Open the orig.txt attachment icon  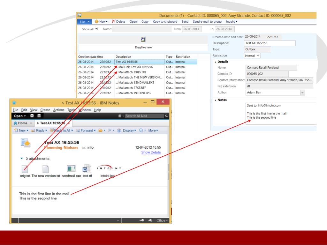pyautogui.click(x=25, y=169)
